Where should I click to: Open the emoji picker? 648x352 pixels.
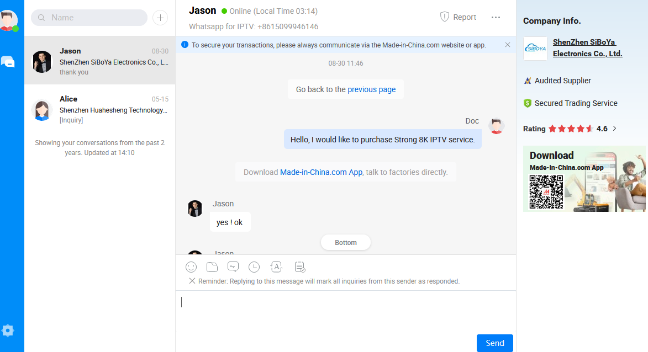point(191,267)
